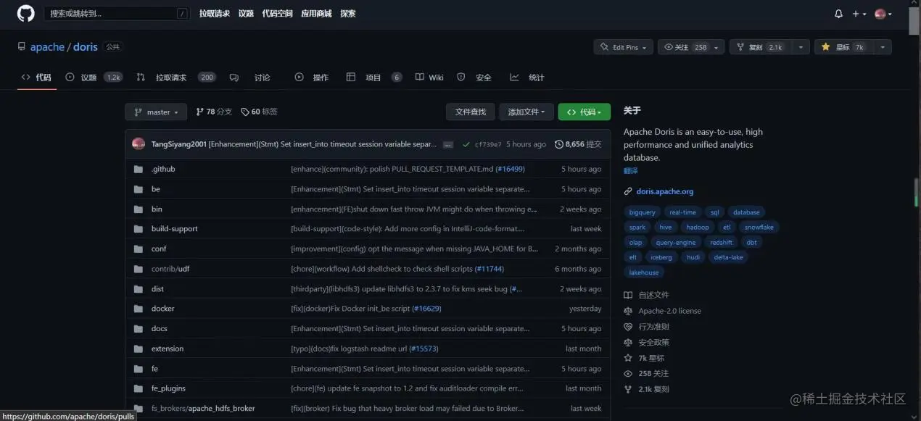Open pull request link #16499
Image resolution: width=921 pixels, height=421 pixels.
click(x=510, y=169)
